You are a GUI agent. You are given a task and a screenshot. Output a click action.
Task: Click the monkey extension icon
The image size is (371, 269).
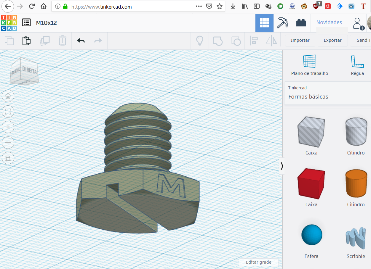click(x=304, y=6)
